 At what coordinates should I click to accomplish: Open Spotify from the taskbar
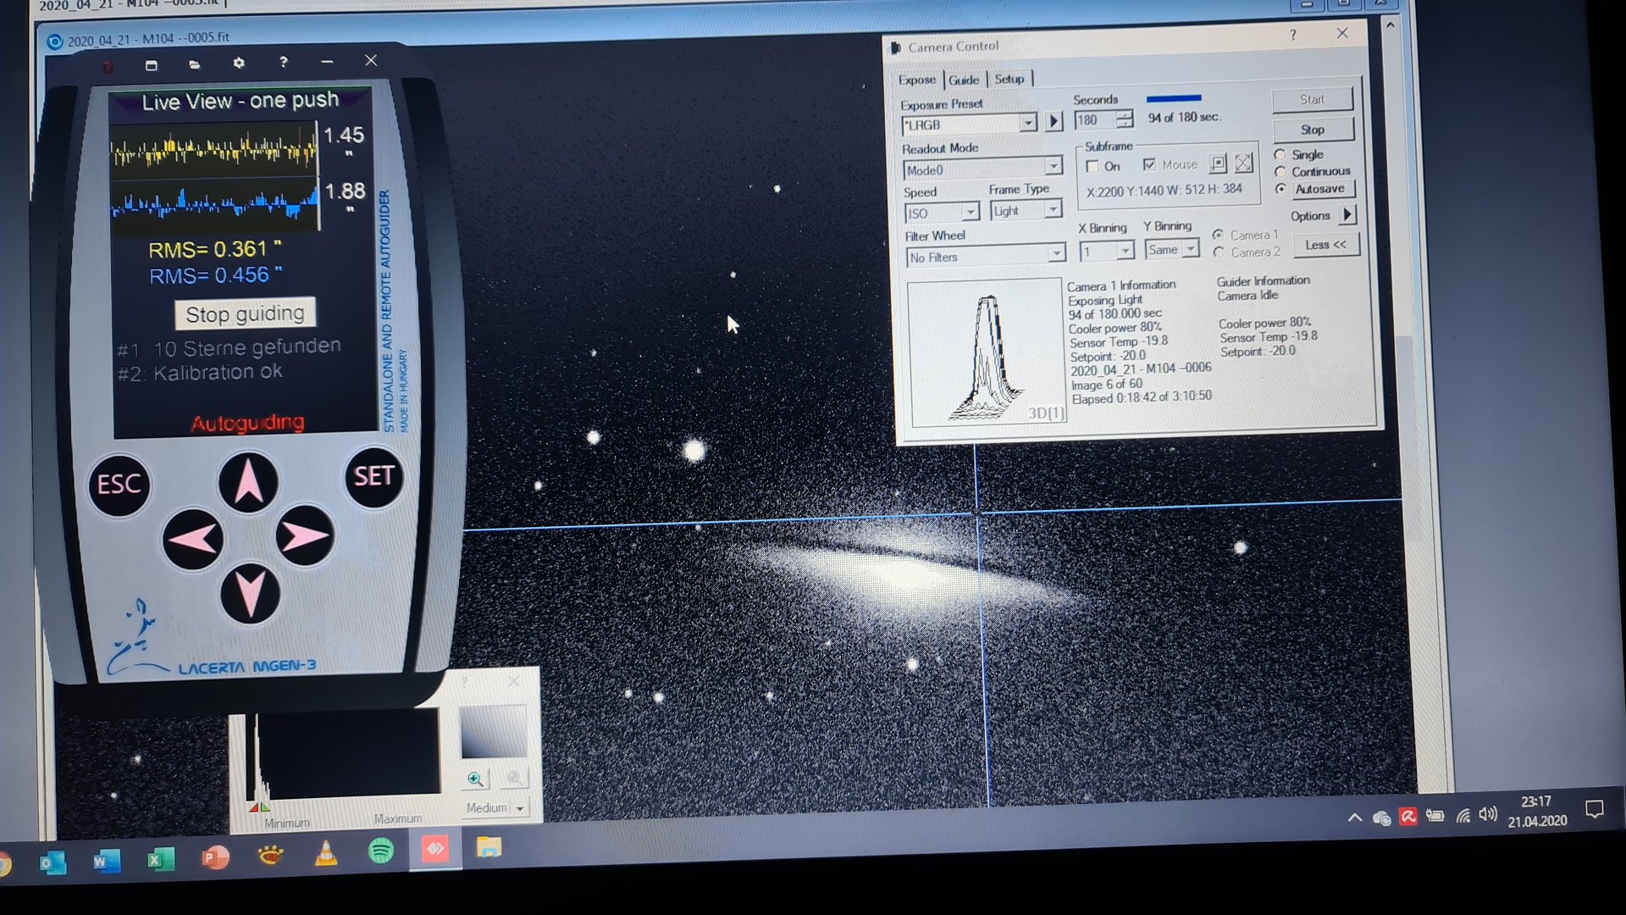point(381,850)
